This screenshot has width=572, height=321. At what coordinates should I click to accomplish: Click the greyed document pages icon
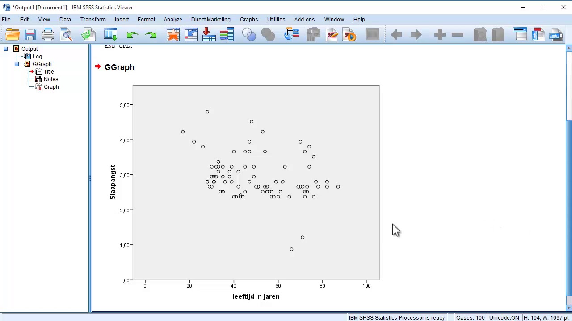coord(314,35)
